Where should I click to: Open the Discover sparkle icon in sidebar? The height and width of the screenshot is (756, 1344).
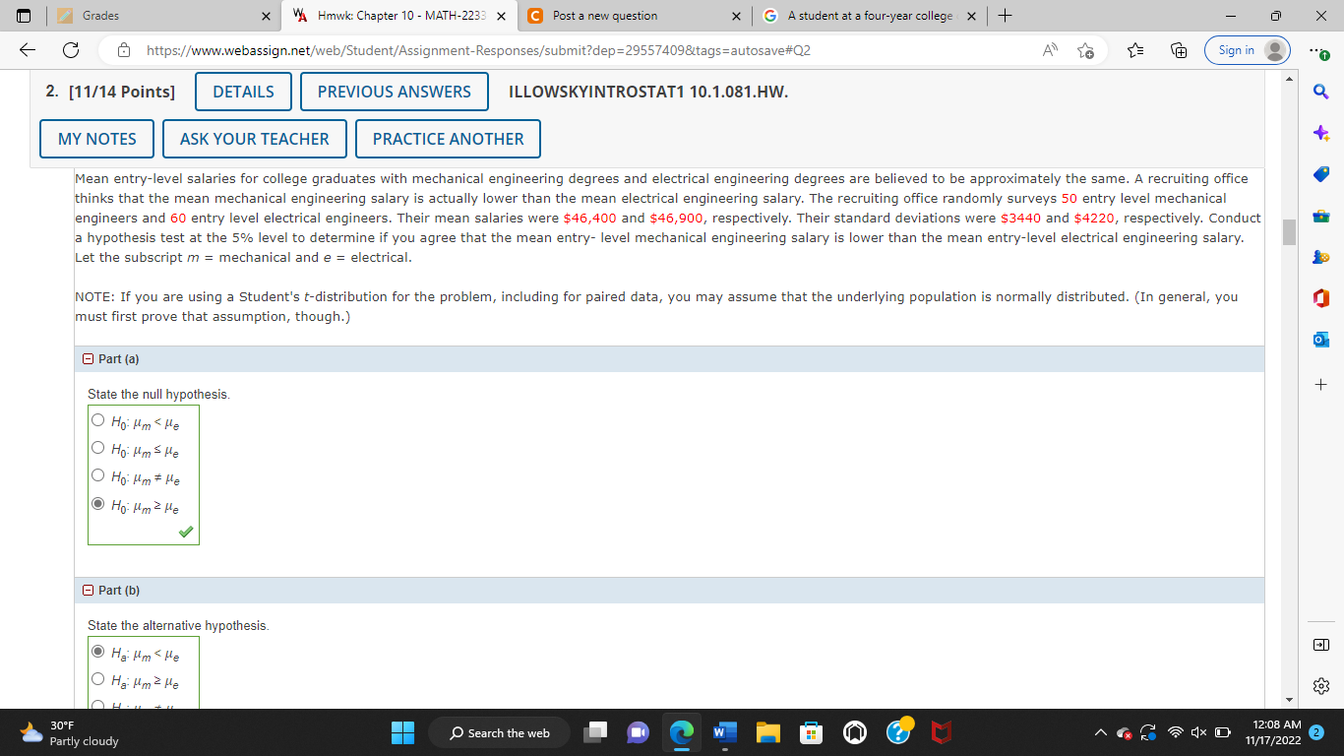coord(1321,133)
